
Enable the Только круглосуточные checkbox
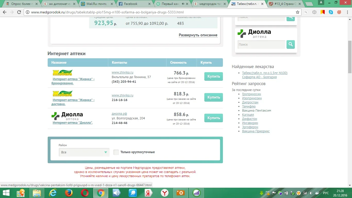pyautogui.click(x=116, y=152)
